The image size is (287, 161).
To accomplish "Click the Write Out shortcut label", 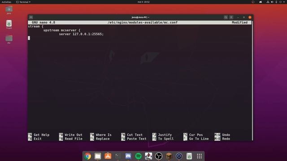I will (74, 135).
